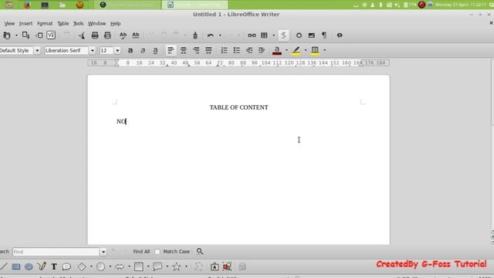Image resolution: width=494 pixels, height=278 pixels.
Task: Insert image from file icon
Action: click(227, 267)
